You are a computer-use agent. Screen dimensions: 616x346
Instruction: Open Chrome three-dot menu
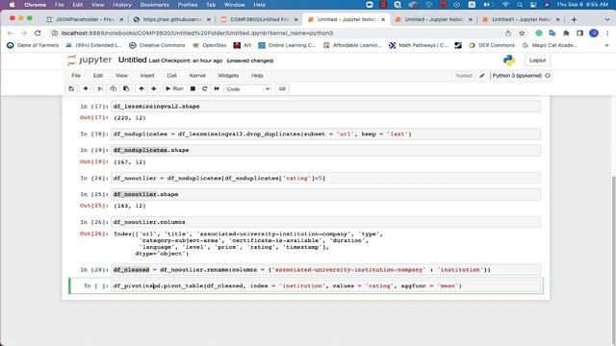tap(607, 33)
